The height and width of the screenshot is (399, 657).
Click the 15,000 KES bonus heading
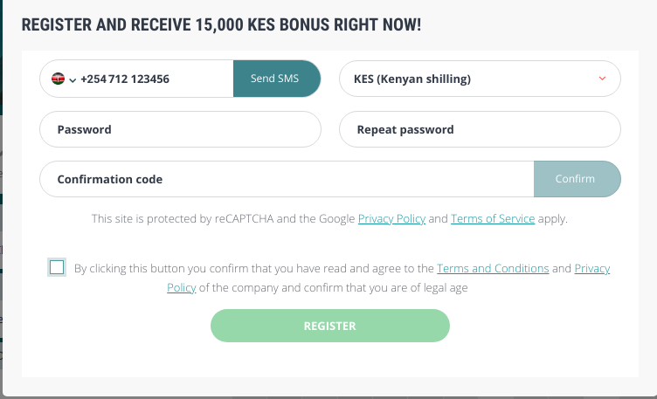(x=221, y=24)
